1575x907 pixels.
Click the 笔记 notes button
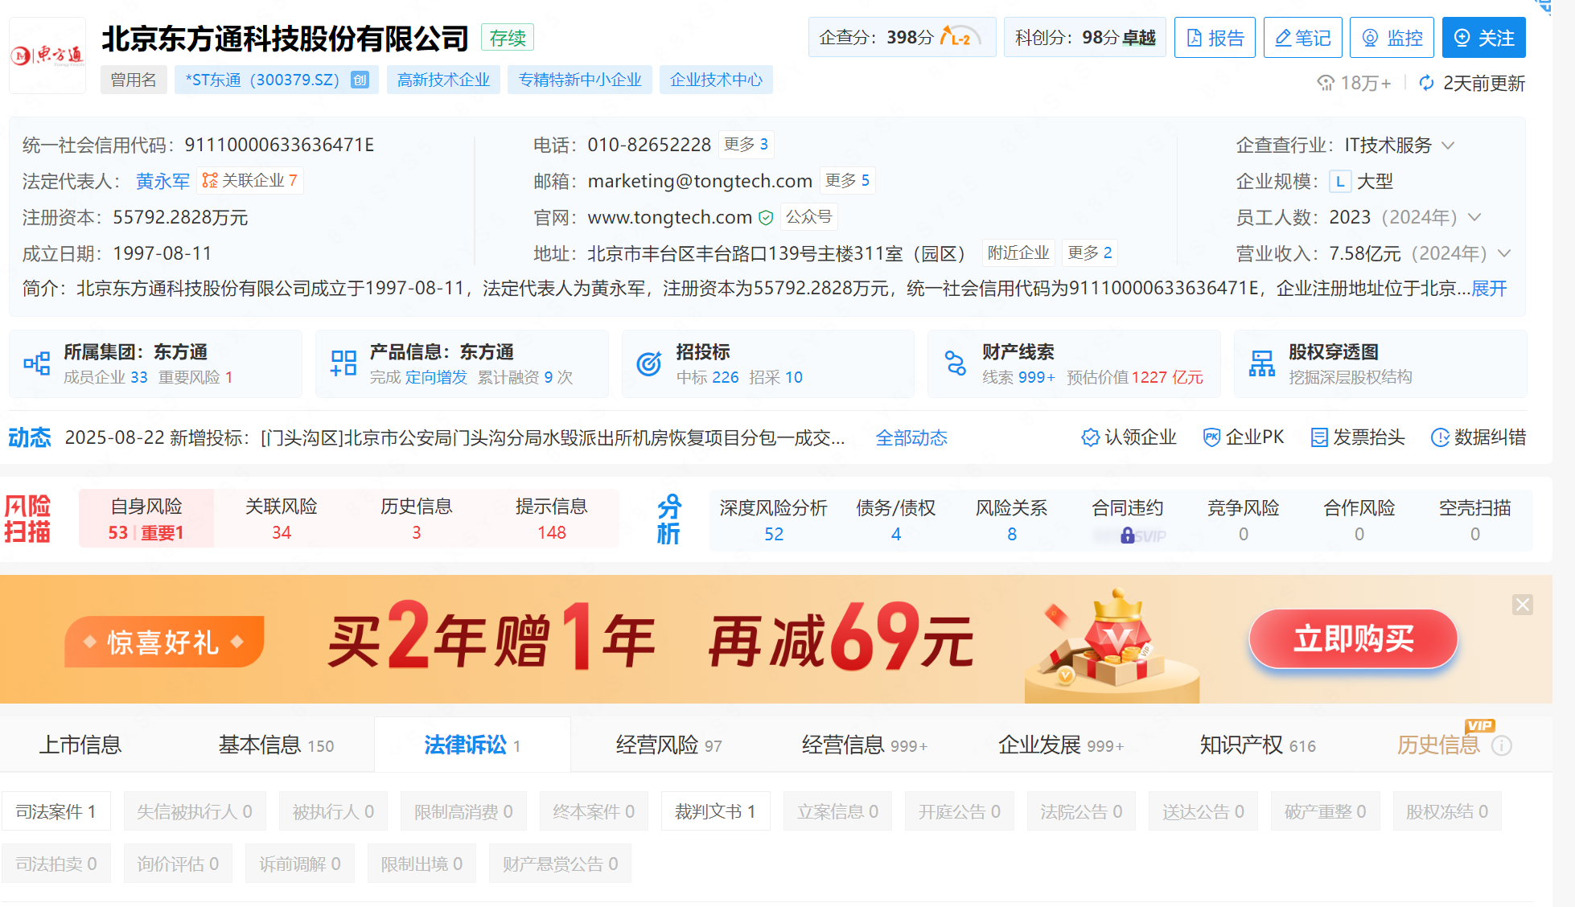[1303, 38]
